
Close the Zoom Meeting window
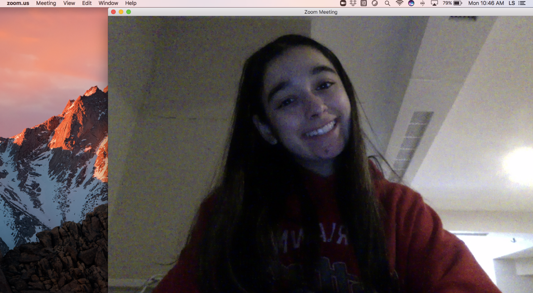tap(113, 12)
